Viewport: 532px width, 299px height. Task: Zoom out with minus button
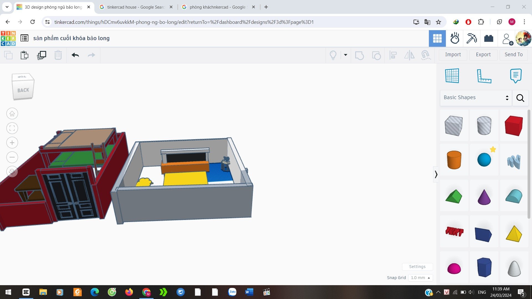click(x=12, y=157)
